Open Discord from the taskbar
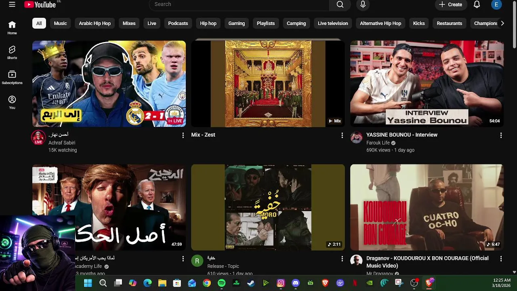The width and height of the screenshot is (517, 291). tap(296, 283)
